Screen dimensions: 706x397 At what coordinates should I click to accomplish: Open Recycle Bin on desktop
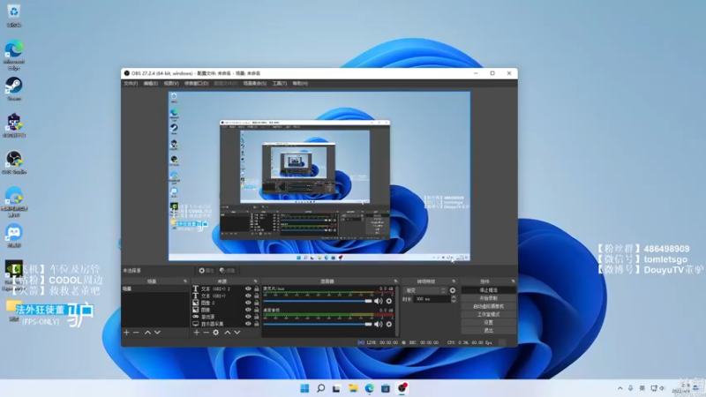click(14, 15)
